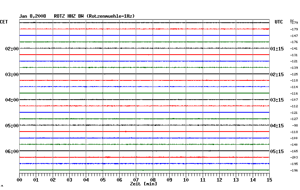
Task: Click the DC offset value "-195"
Action: tap(294, 164)
